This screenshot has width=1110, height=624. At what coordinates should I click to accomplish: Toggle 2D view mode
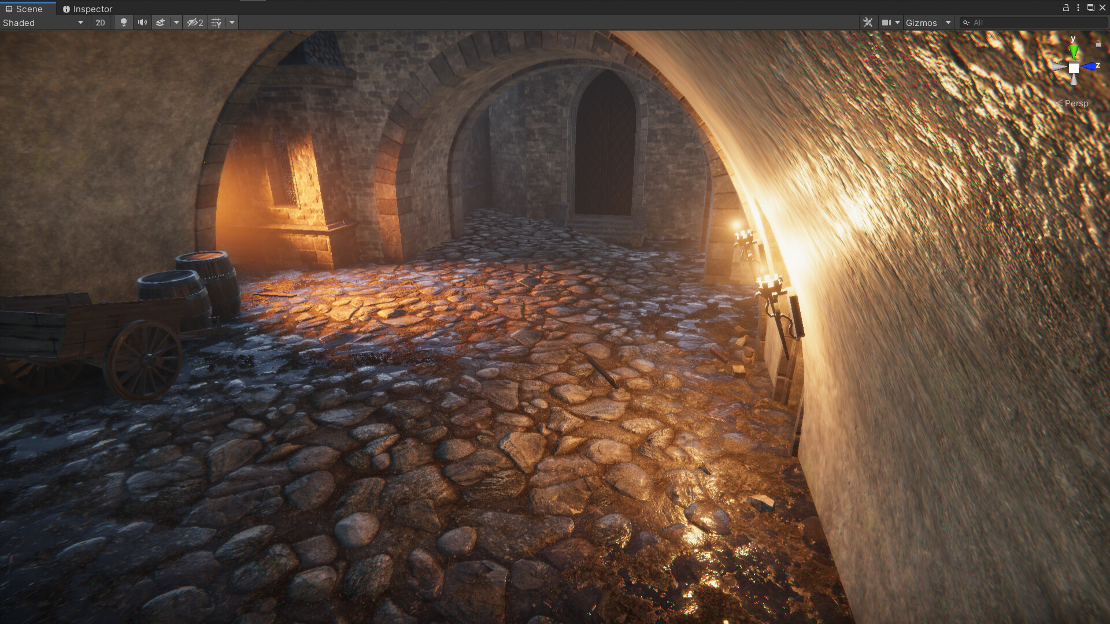click(99, 23)
